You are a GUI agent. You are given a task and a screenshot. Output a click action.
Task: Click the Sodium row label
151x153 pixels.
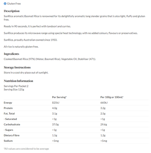tap(8, 141)
